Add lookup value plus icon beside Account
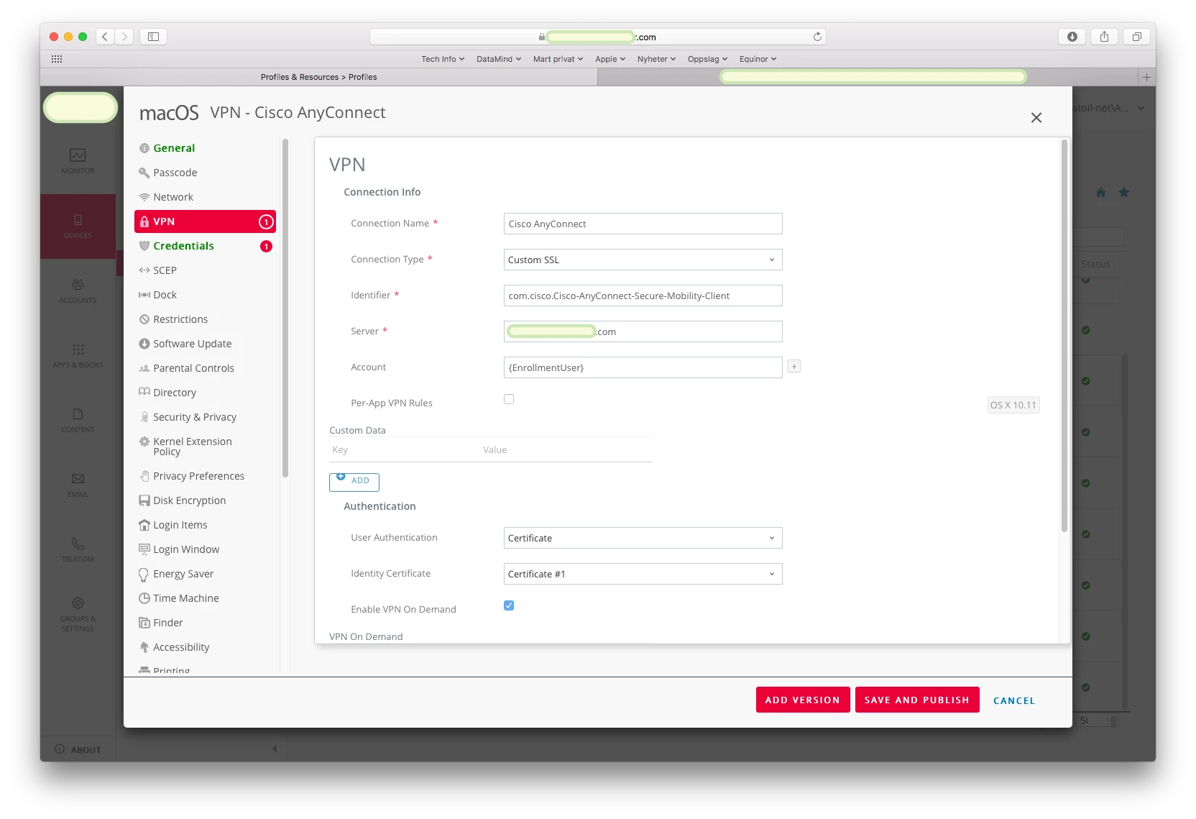The image size is (1196, 819). point(793,367)
